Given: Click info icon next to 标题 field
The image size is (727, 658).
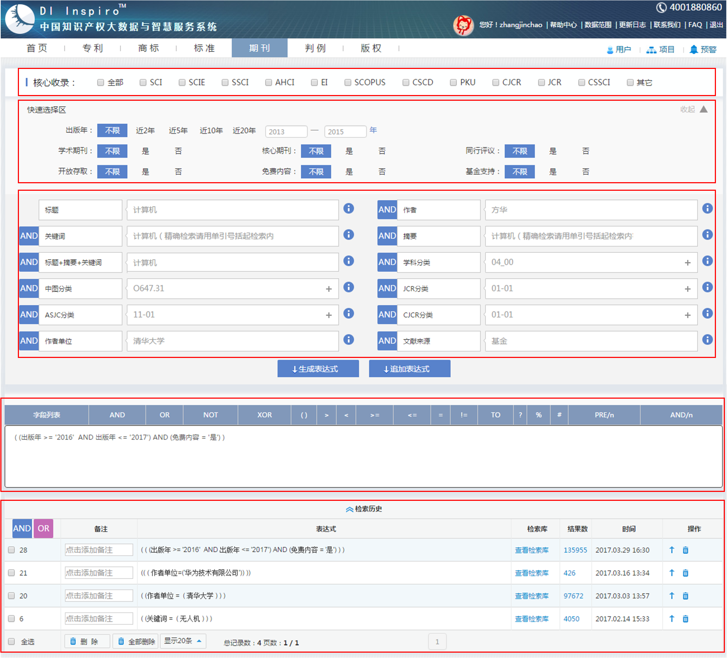Looking at the screenshot, I should pyautogui.click(x=348, y=208).
